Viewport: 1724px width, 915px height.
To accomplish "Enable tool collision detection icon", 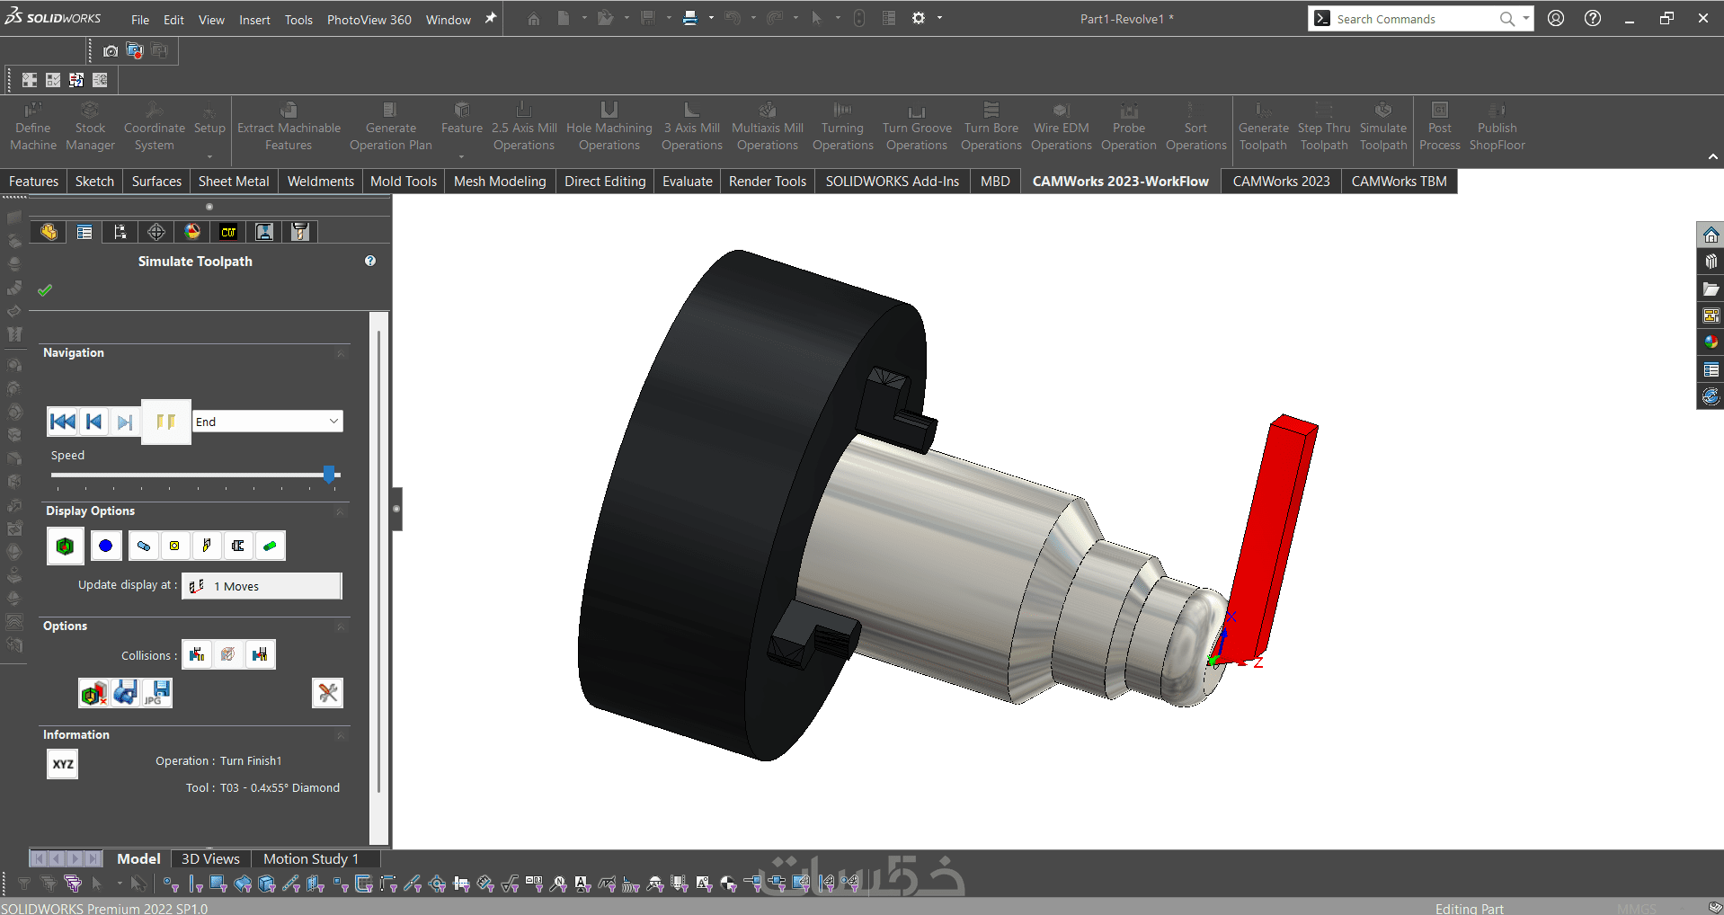I will 197,654.
